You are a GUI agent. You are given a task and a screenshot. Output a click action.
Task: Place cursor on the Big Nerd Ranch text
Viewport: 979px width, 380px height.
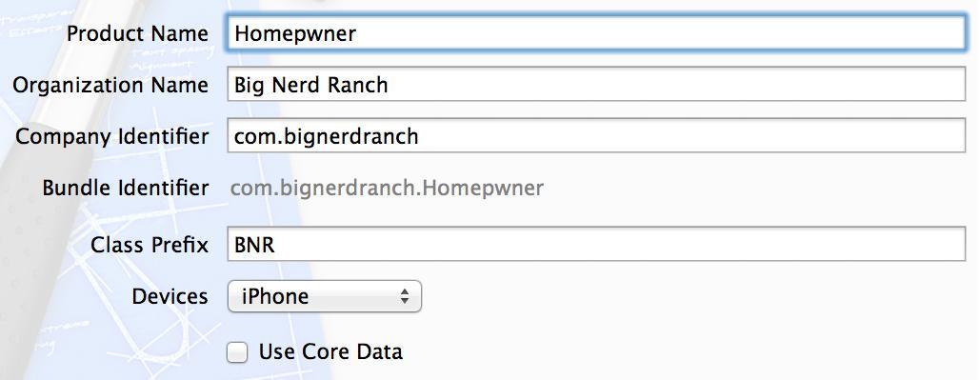point(310,85)
